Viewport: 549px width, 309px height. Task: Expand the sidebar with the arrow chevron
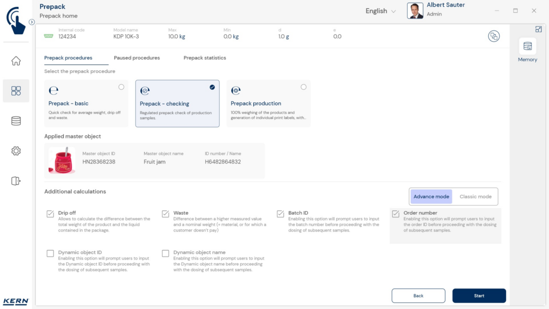pyautogui.click(x=32, y=22)
